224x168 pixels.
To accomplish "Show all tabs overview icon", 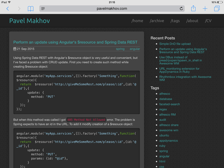I will click(x=217, y=9).
